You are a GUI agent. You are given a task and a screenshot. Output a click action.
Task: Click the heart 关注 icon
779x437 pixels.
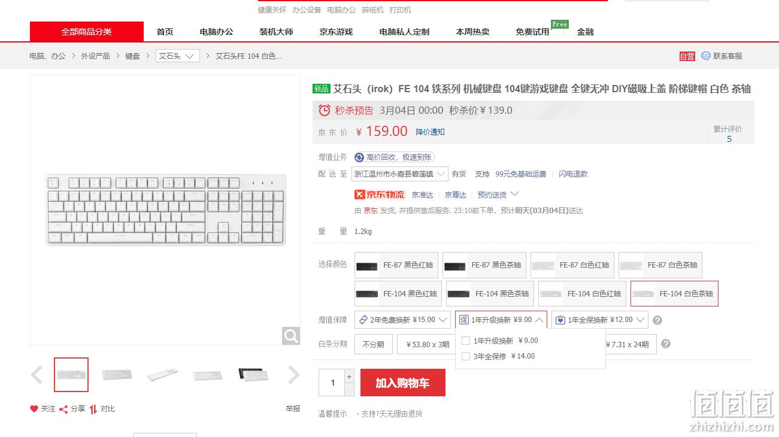(x=34, y=409)
